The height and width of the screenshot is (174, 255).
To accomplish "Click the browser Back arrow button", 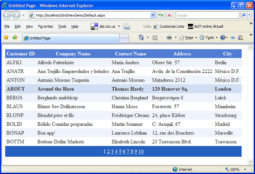I will pos(7,15).
